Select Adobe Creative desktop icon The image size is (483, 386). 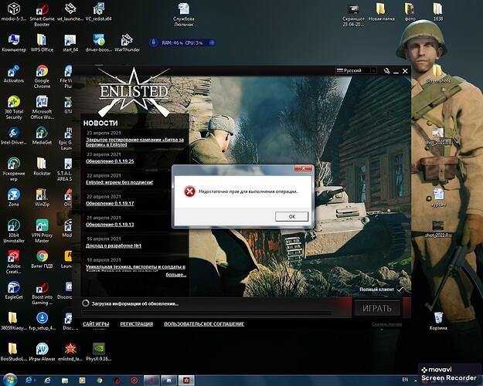[14, 262]
